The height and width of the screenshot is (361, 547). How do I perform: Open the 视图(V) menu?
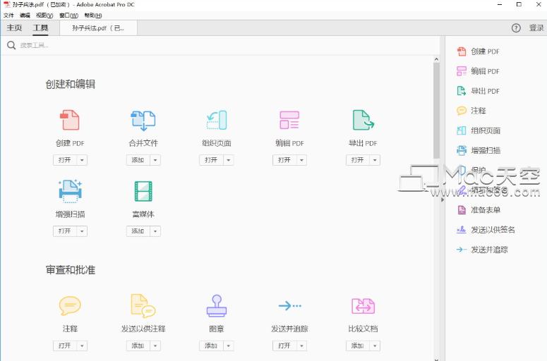click(44, 16)
